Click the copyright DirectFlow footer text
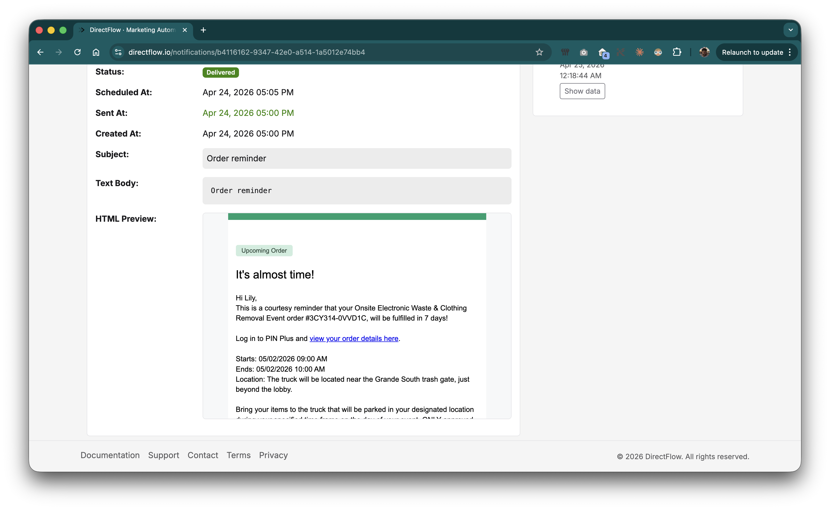Viewport: 830px width, 510px height. point(683,456)
